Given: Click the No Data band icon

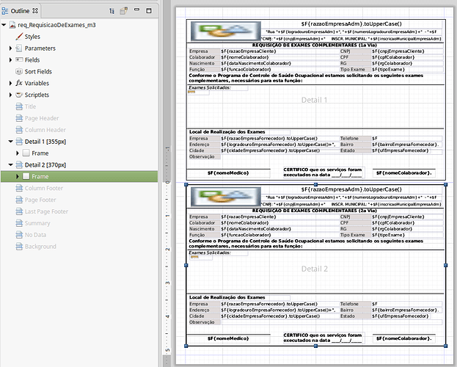Looking at the screenshot, I should tap(19, 235).
